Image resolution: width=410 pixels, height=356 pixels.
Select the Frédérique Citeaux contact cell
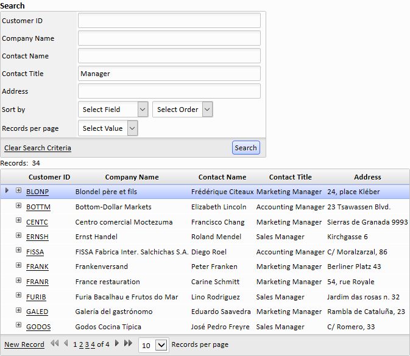point(222,192)
